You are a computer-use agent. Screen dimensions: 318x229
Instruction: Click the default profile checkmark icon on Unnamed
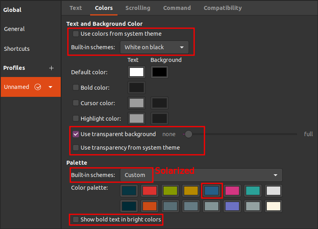point(38,87)
